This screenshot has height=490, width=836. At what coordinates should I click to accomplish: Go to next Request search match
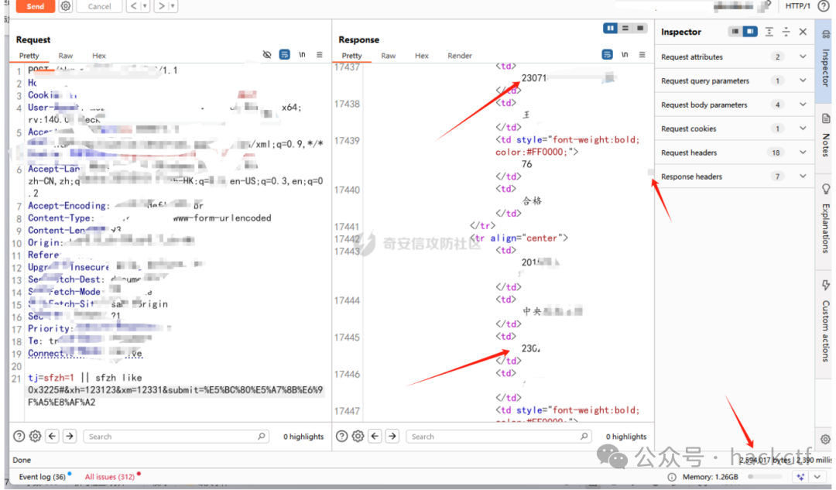pos(70,436)
